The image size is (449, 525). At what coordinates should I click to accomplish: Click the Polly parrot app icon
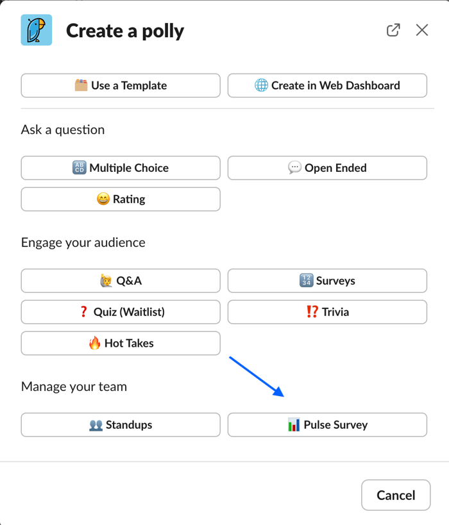point(37,30)
